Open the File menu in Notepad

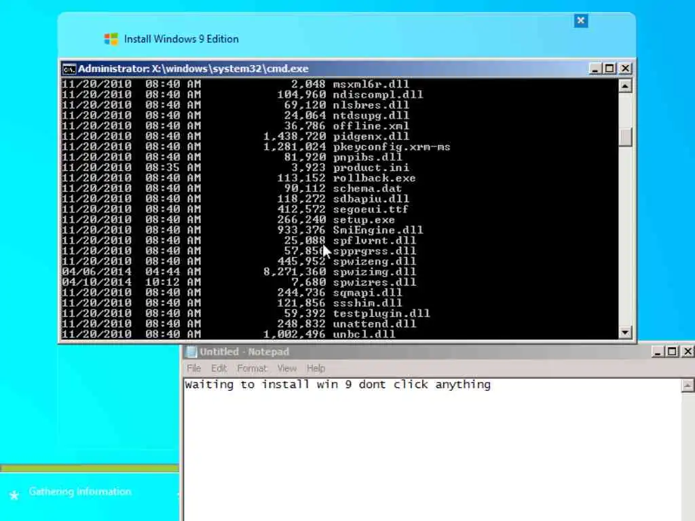tap(193, 368)
